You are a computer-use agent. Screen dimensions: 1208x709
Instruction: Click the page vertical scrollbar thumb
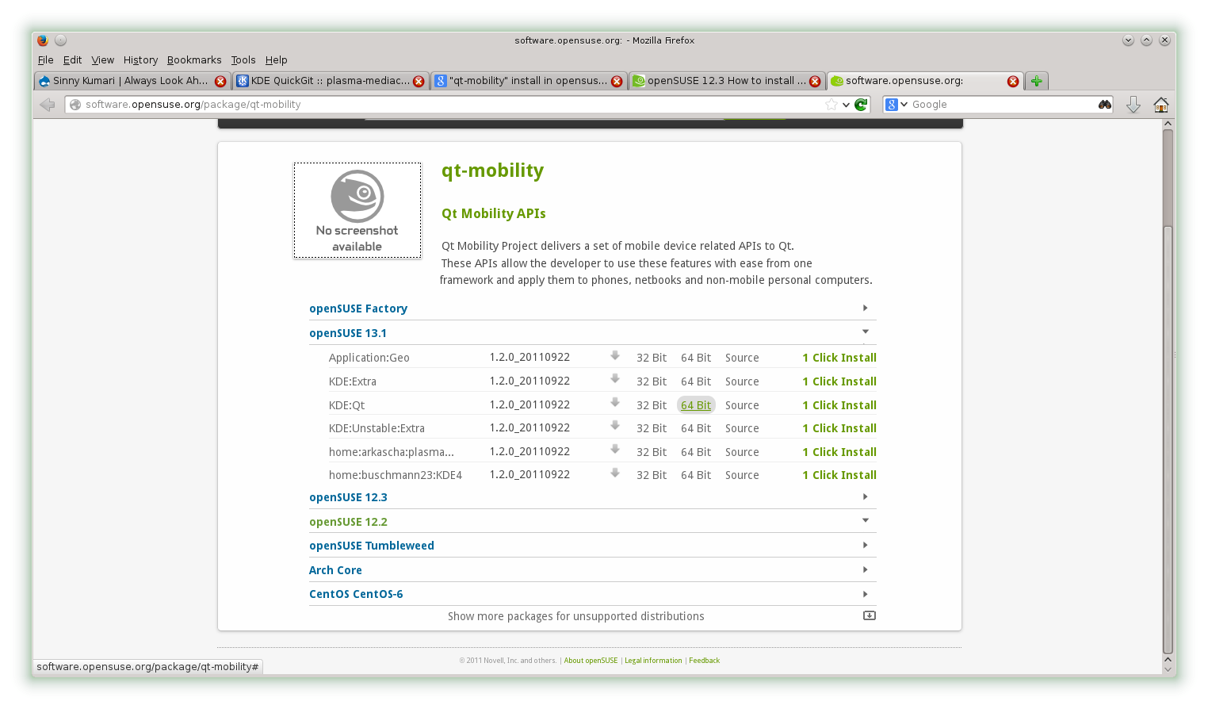[1168, 439]
